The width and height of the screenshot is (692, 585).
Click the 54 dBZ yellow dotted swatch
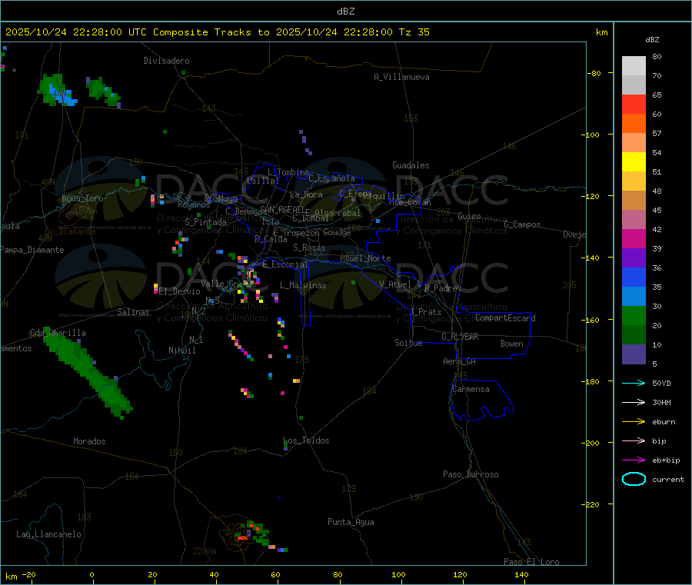(x=634, y=161)
